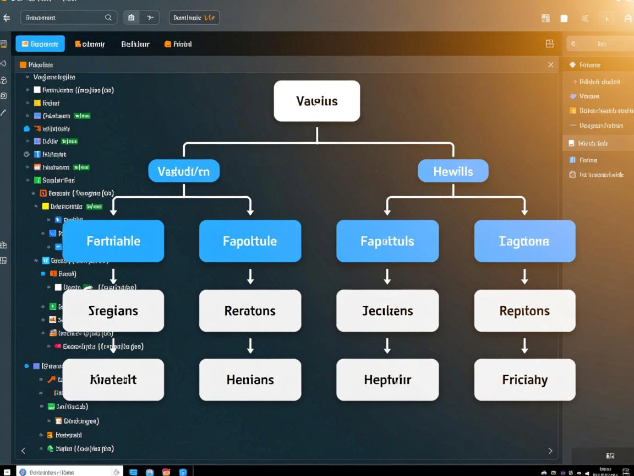This screenshot has width=634, height=476.
Task: Click the back arrow in the top toolbar
Action: [x=7, y=18]
